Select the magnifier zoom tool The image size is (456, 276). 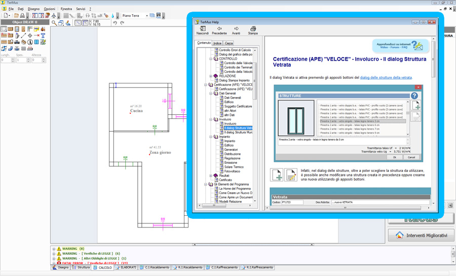tap(54, 23)
